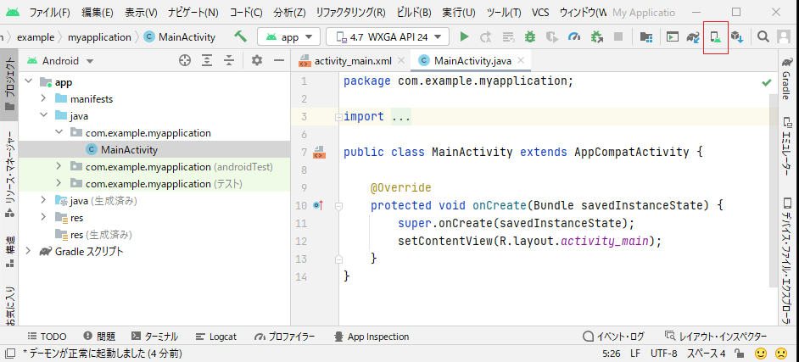Click the Apply Changes and Restart Activity icon
This screenshot has height=362, width=799.
pyautogui.click(x=486, y=36)
